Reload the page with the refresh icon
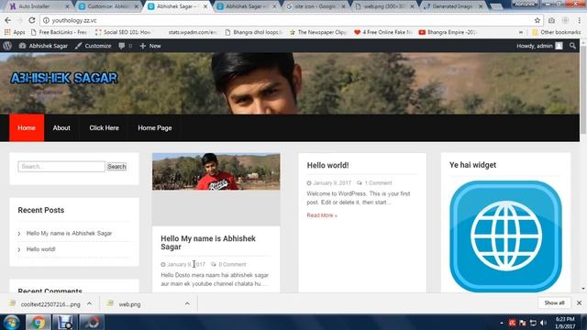This screenshot has width=587, height=330. click(x=32, y=20)
